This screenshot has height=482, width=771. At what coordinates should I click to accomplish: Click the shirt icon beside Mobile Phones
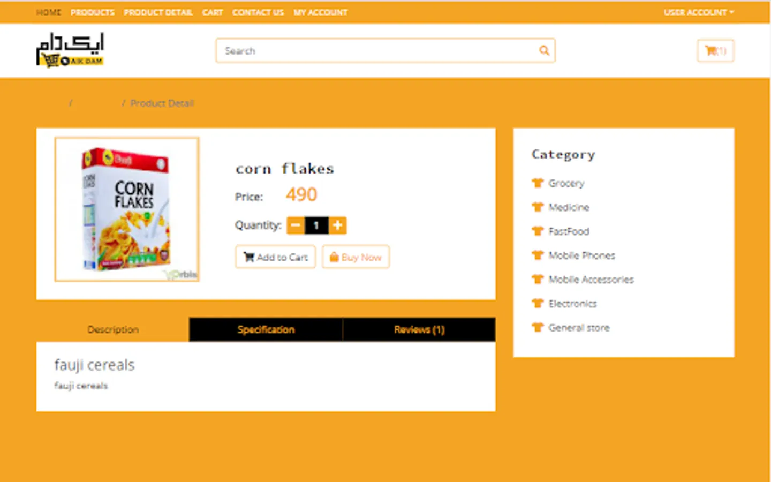tap(538, 255)
